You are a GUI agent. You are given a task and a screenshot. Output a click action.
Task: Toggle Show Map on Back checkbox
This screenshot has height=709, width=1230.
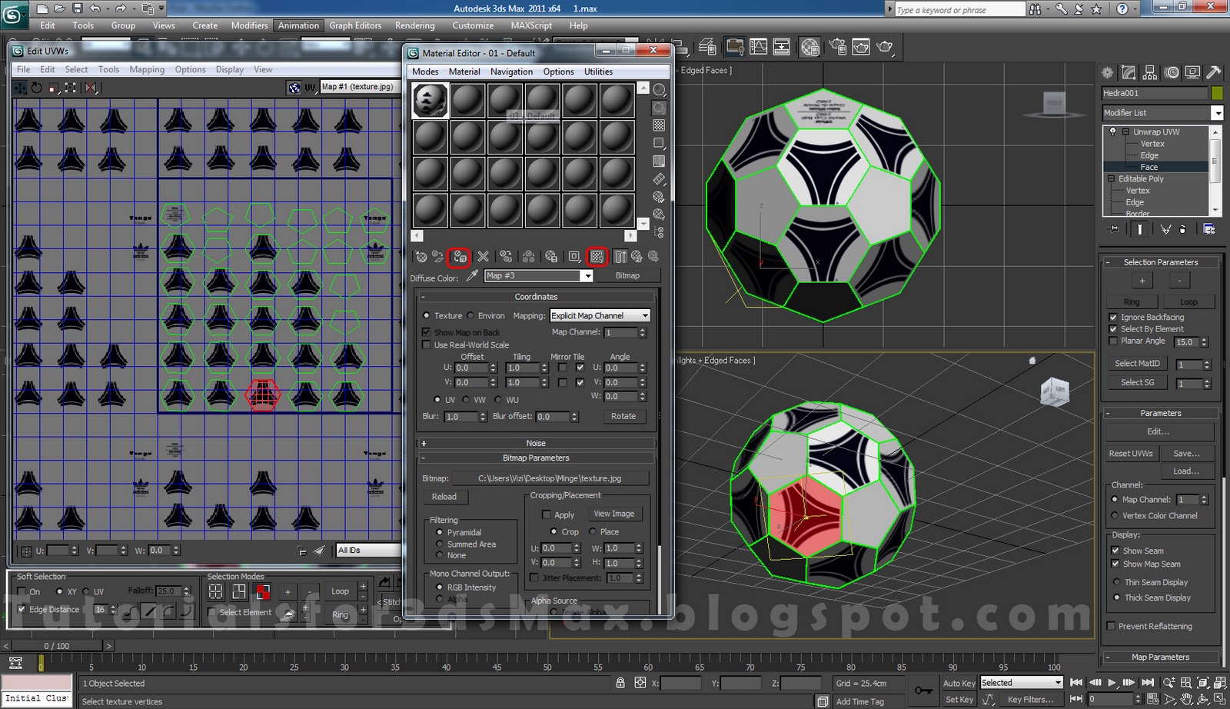427,332
